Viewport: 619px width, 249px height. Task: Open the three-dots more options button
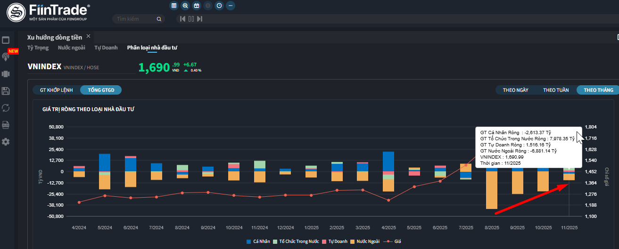point(230,6)
